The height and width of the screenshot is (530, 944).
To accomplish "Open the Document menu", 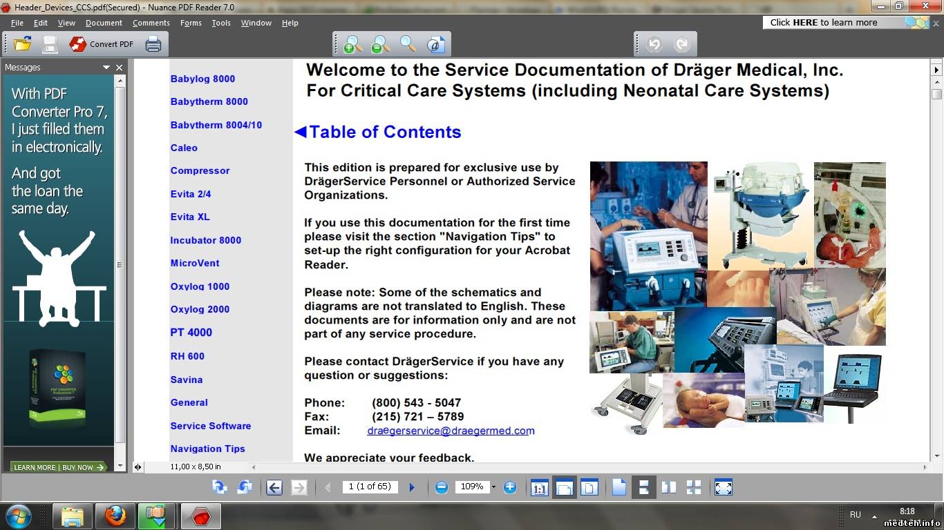I will pos(104,23).
